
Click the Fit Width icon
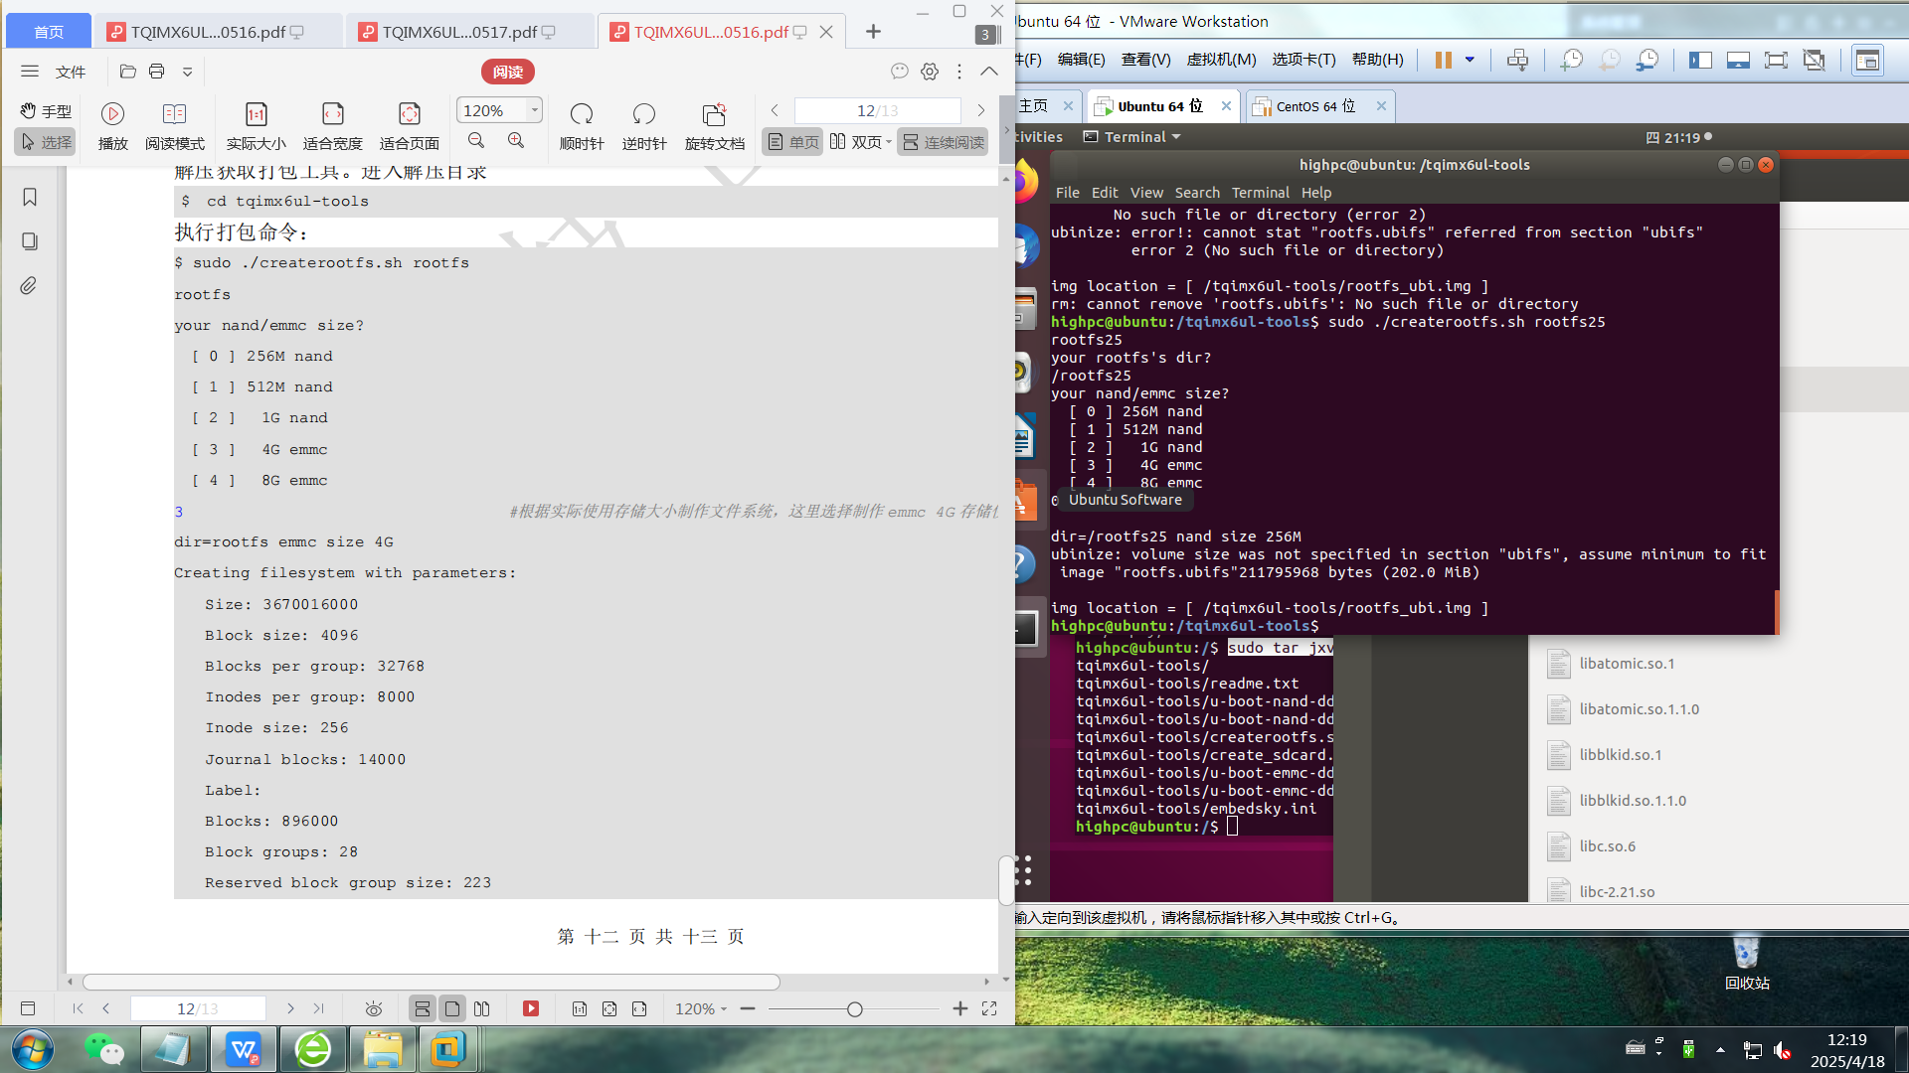332,114
